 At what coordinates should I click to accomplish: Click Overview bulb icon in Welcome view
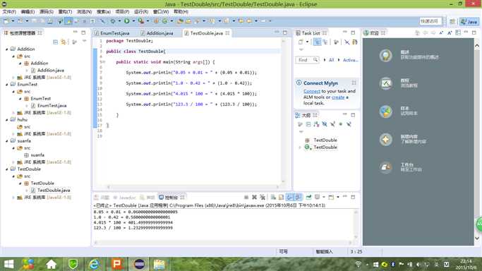tap(385, 55)
